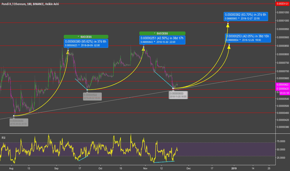Click the Sep date on time axis
The height and width of the screenshot is (171, 290).
pos(56,169)
